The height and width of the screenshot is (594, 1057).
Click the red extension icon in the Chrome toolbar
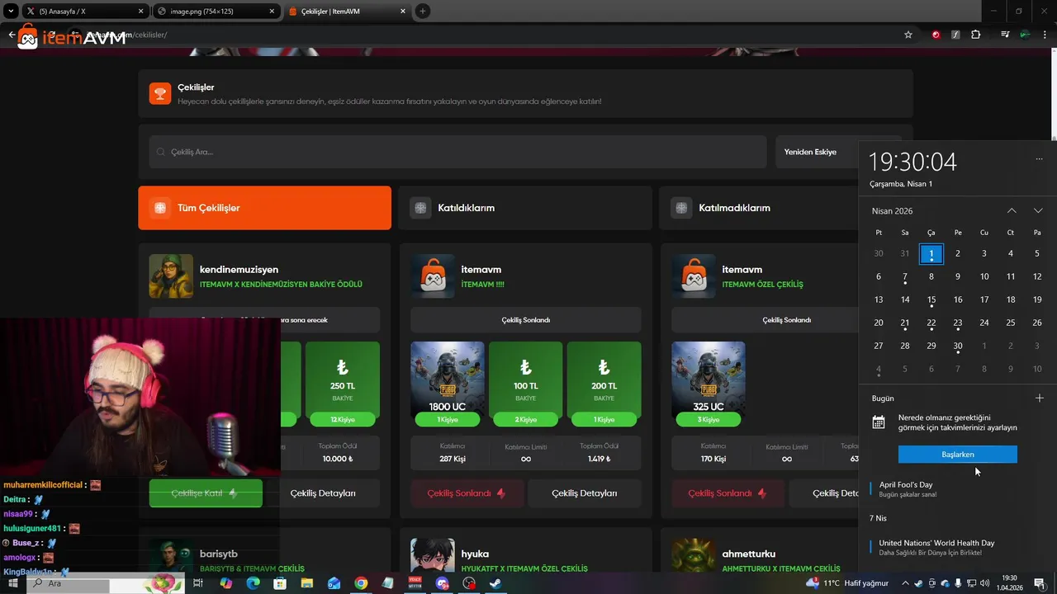tap(936, 35)
